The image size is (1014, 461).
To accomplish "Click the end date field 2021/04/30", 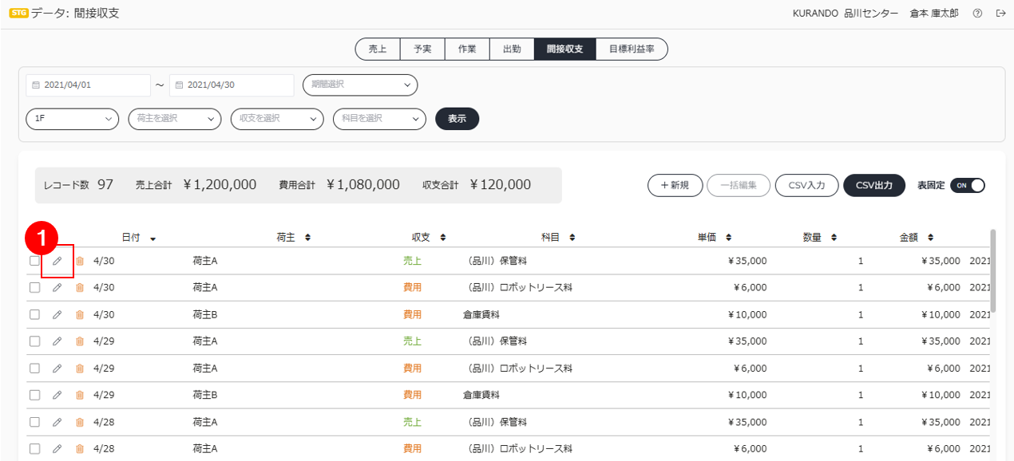I will coord(232,85).
